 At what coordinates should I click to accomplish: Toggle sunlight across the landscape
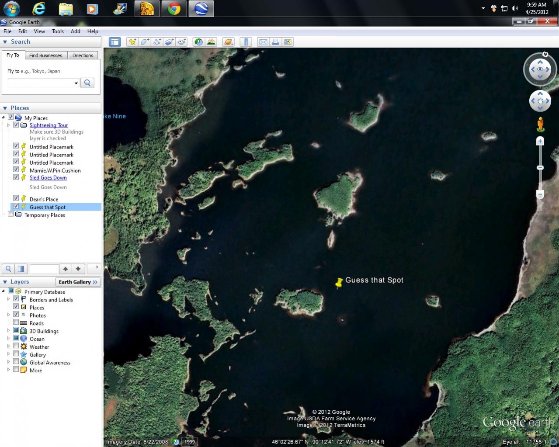coord(211,42)
